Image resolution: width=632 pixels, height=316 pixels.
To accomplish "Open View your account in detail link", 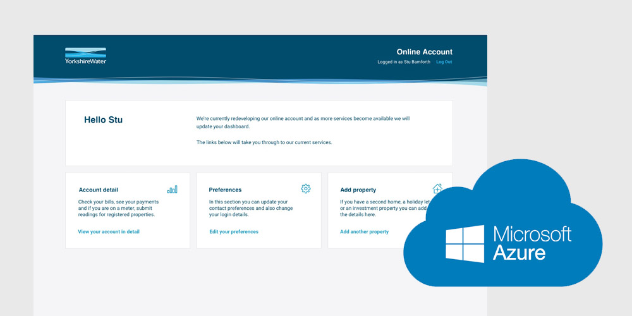I will (x=109, y=232).
